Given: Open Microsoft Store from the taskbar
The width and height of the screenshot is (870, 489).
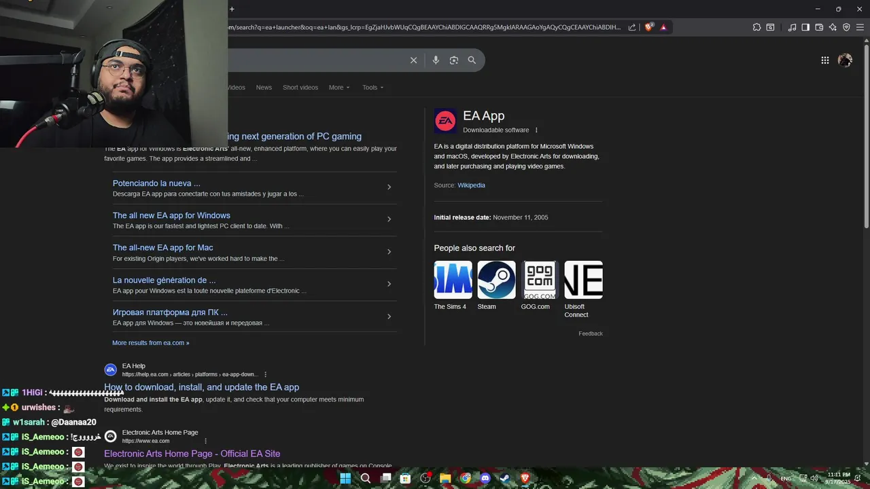Looking at the screenshot, I should pyautogui.click(x=406, y=478).
